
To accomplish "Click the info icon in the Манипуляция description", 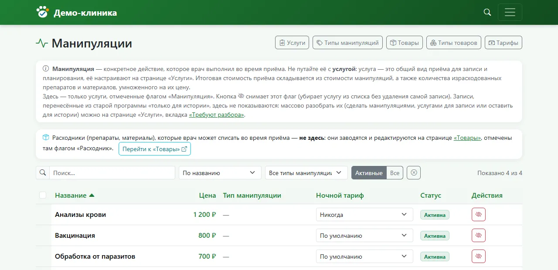I will click(46, 69).
